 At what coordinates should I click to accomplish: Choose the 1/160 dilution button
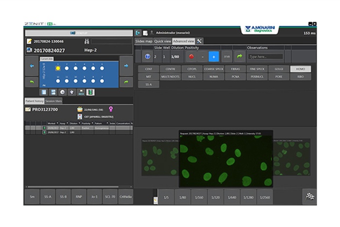pos(199,197)
